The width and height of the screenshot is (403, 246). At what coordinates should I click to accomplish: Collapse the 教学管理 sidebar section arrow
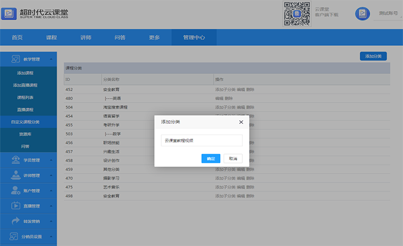click(x=51, y=59)
